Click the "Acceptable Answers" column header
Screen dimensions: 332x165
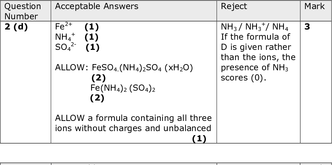coord(97,6)
